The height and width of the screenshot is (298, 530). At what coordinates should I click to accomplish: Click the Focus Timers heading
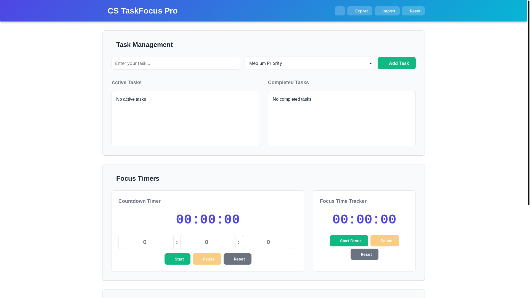click(x=138, y=179)
